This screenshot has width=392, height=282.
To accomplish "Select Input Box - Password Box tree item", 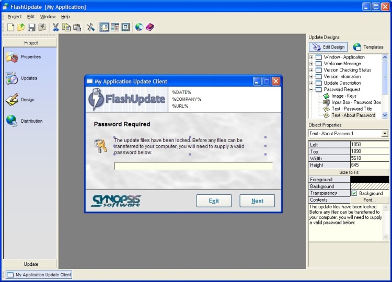I will (x=356, y=102).
